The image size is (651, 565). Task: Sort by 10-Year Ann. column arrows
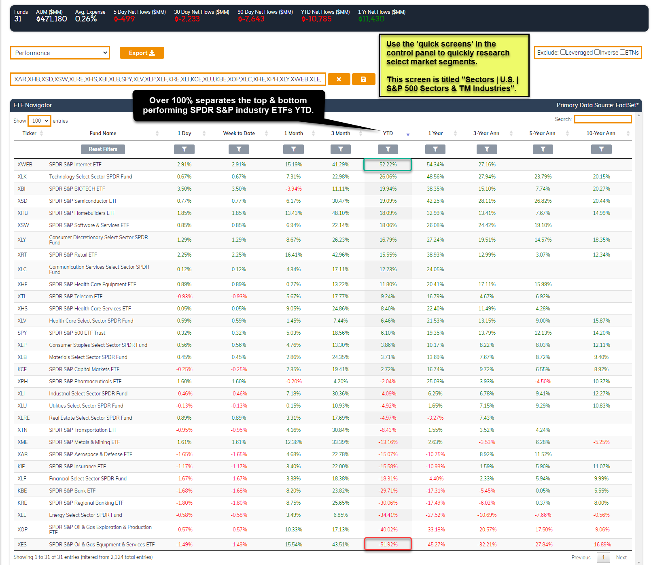pos(628,134)
